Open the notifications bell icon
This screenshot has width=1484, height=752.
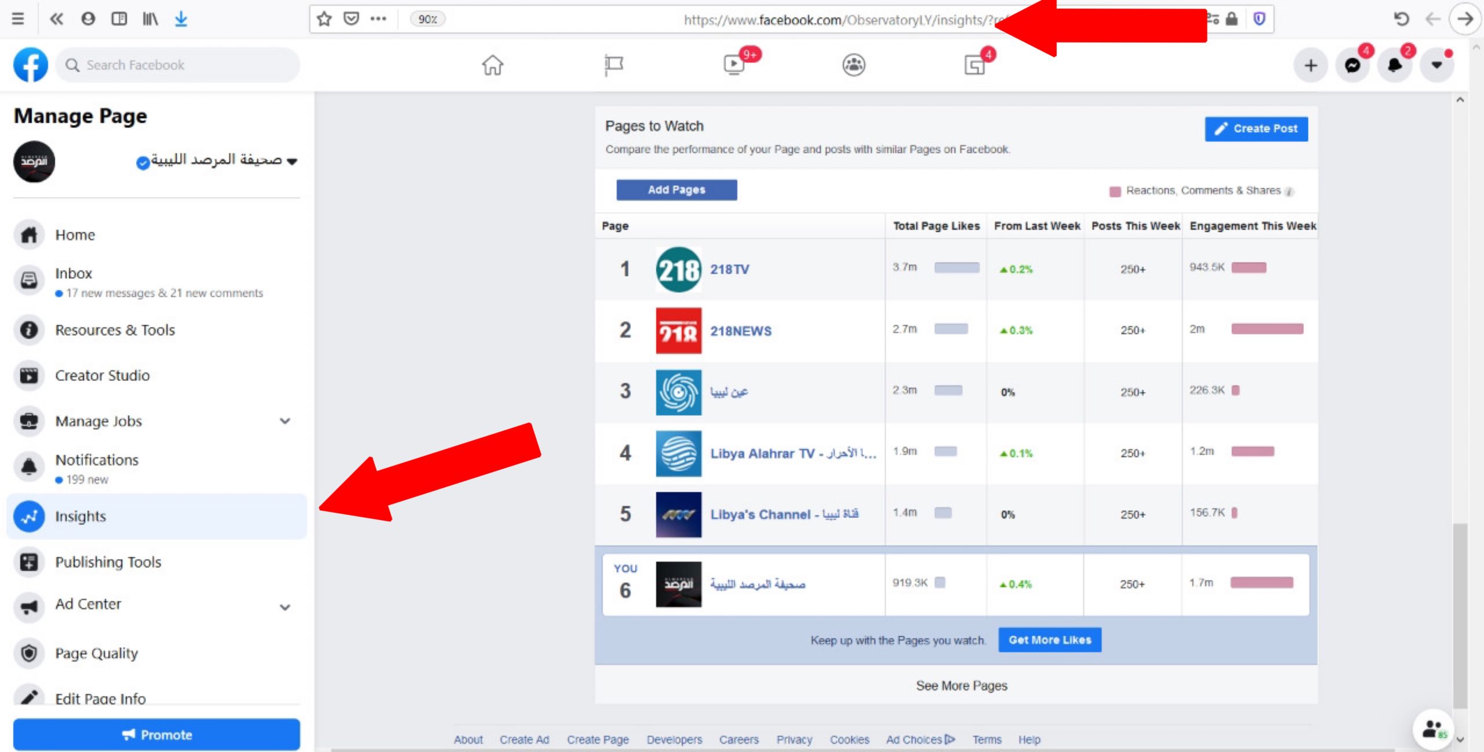[1395, 66]
